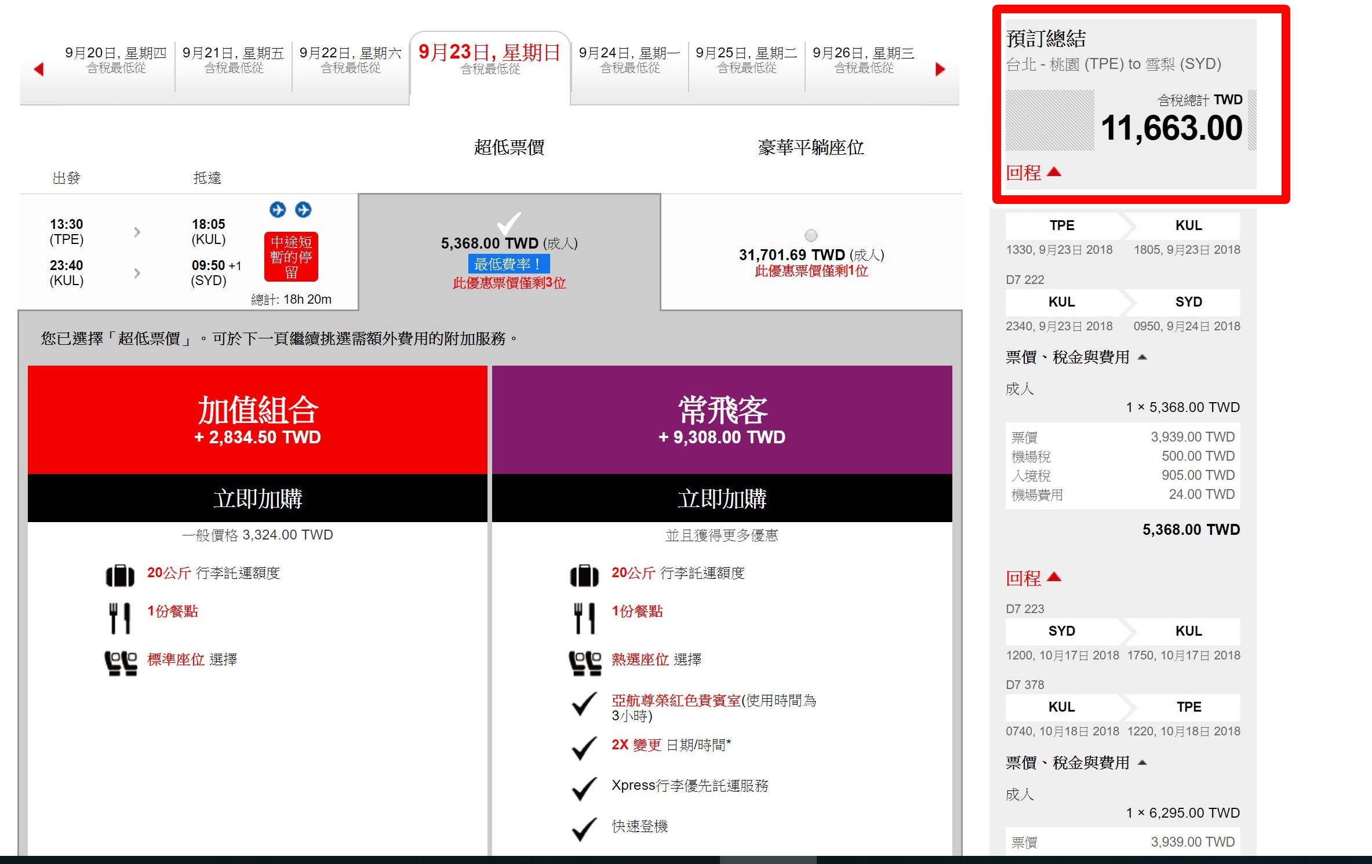The height and width of the screenshot is (864, 1372).
Task: Click checkmark beside 快速登機
Action: click(584, 829)
